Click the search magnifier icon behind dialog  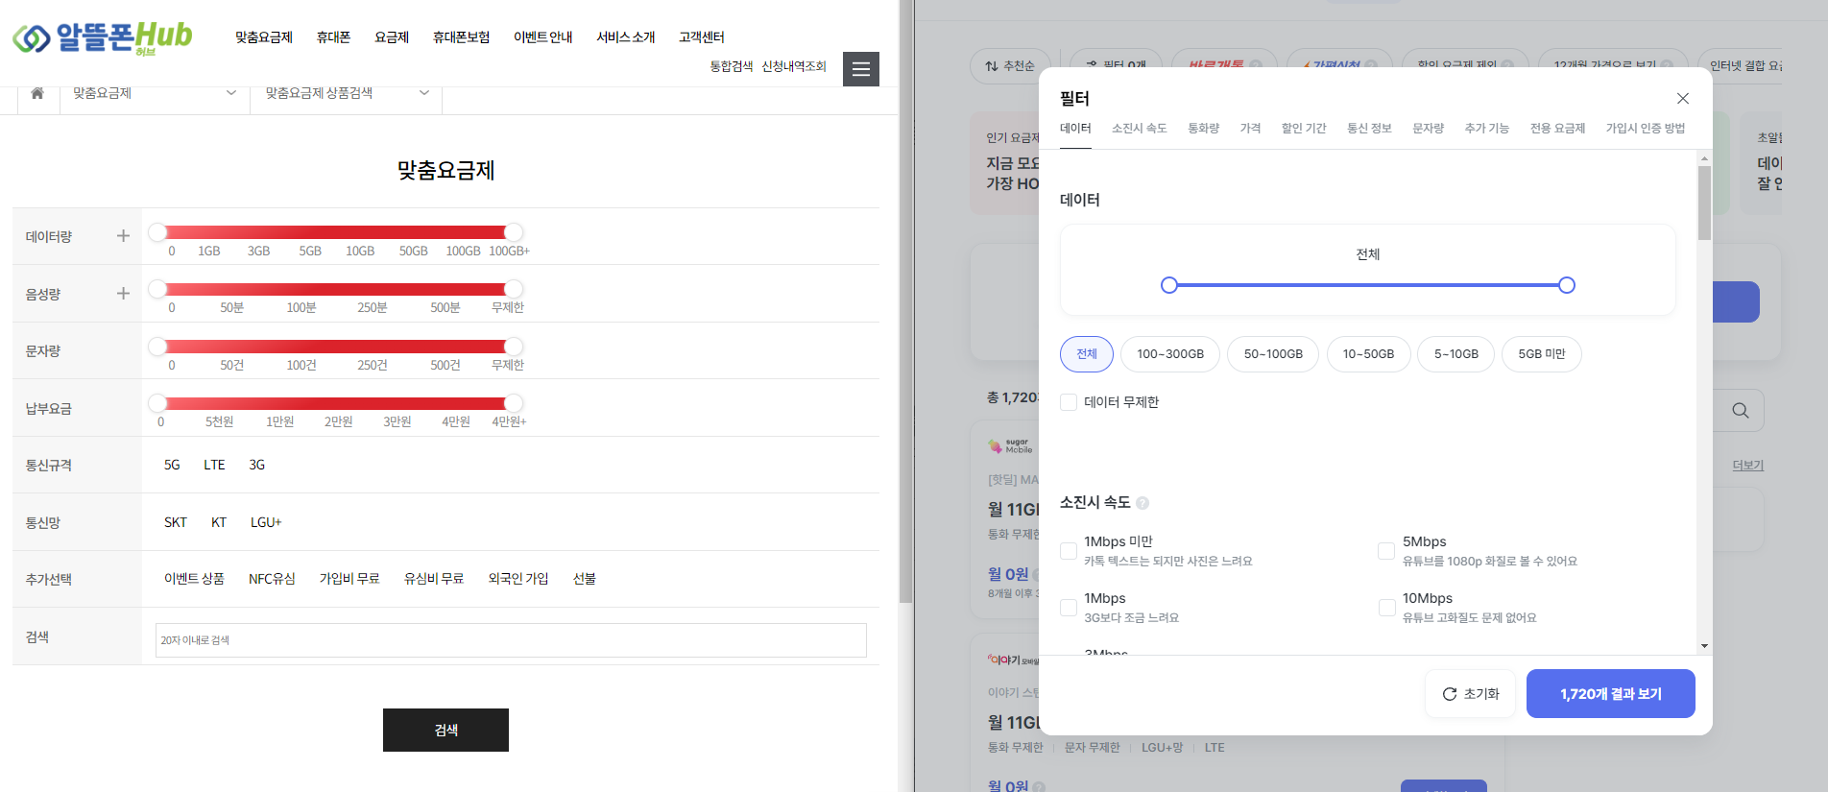click(x=1741, y=411)
